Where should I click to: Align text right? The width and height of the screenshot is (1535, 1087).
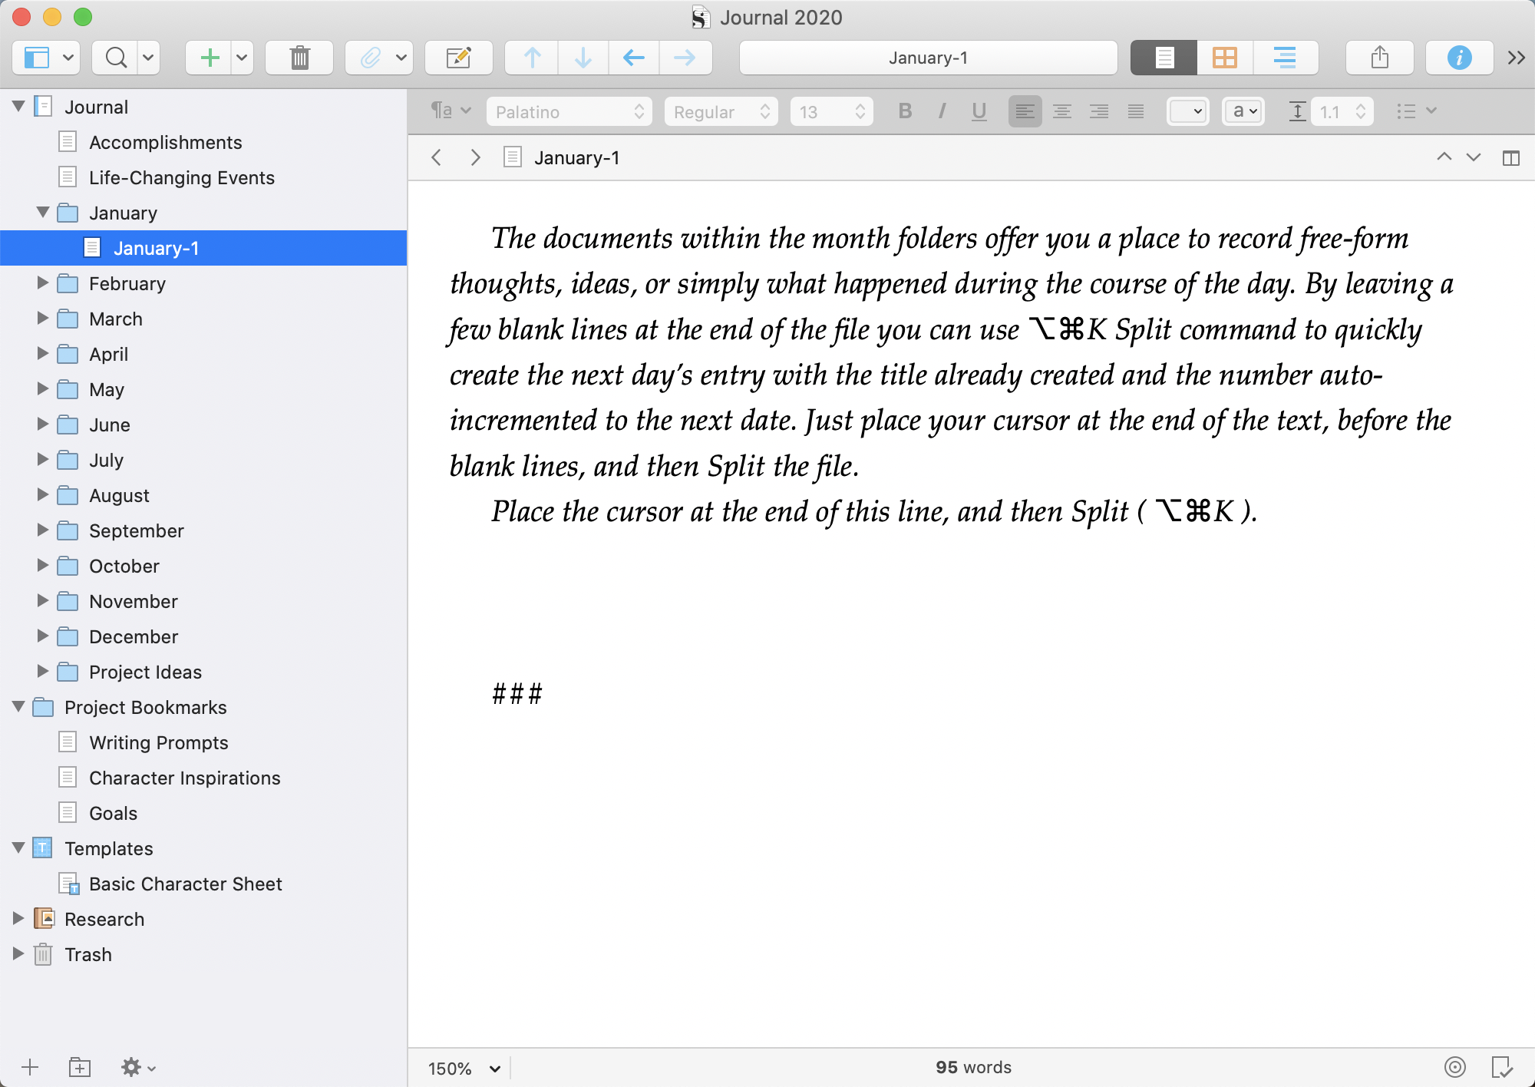pos(1099,111)
